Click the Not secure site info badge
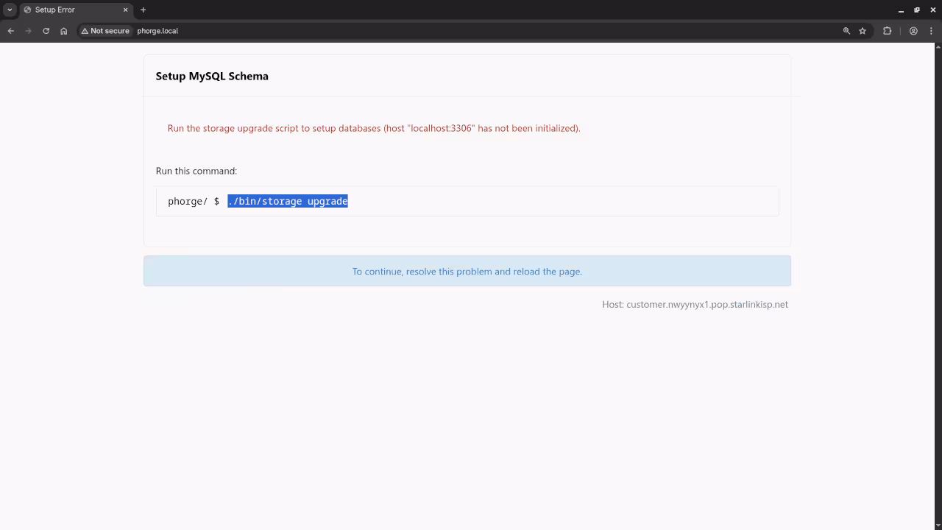942x530 pixels. pos(105,31)
